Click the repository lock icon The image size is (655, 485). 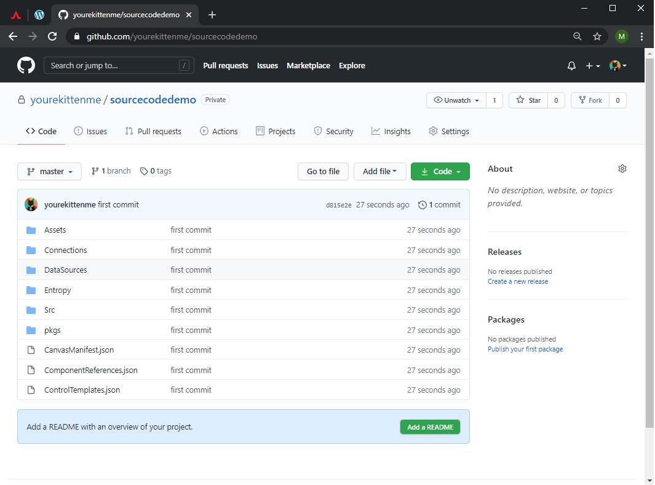(21, 99)
